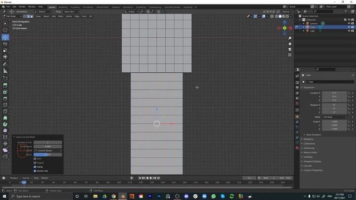Viewport: 356px width, 200px height.
Task: Select the Add Cube tool
Action: [x=5, y=78]
